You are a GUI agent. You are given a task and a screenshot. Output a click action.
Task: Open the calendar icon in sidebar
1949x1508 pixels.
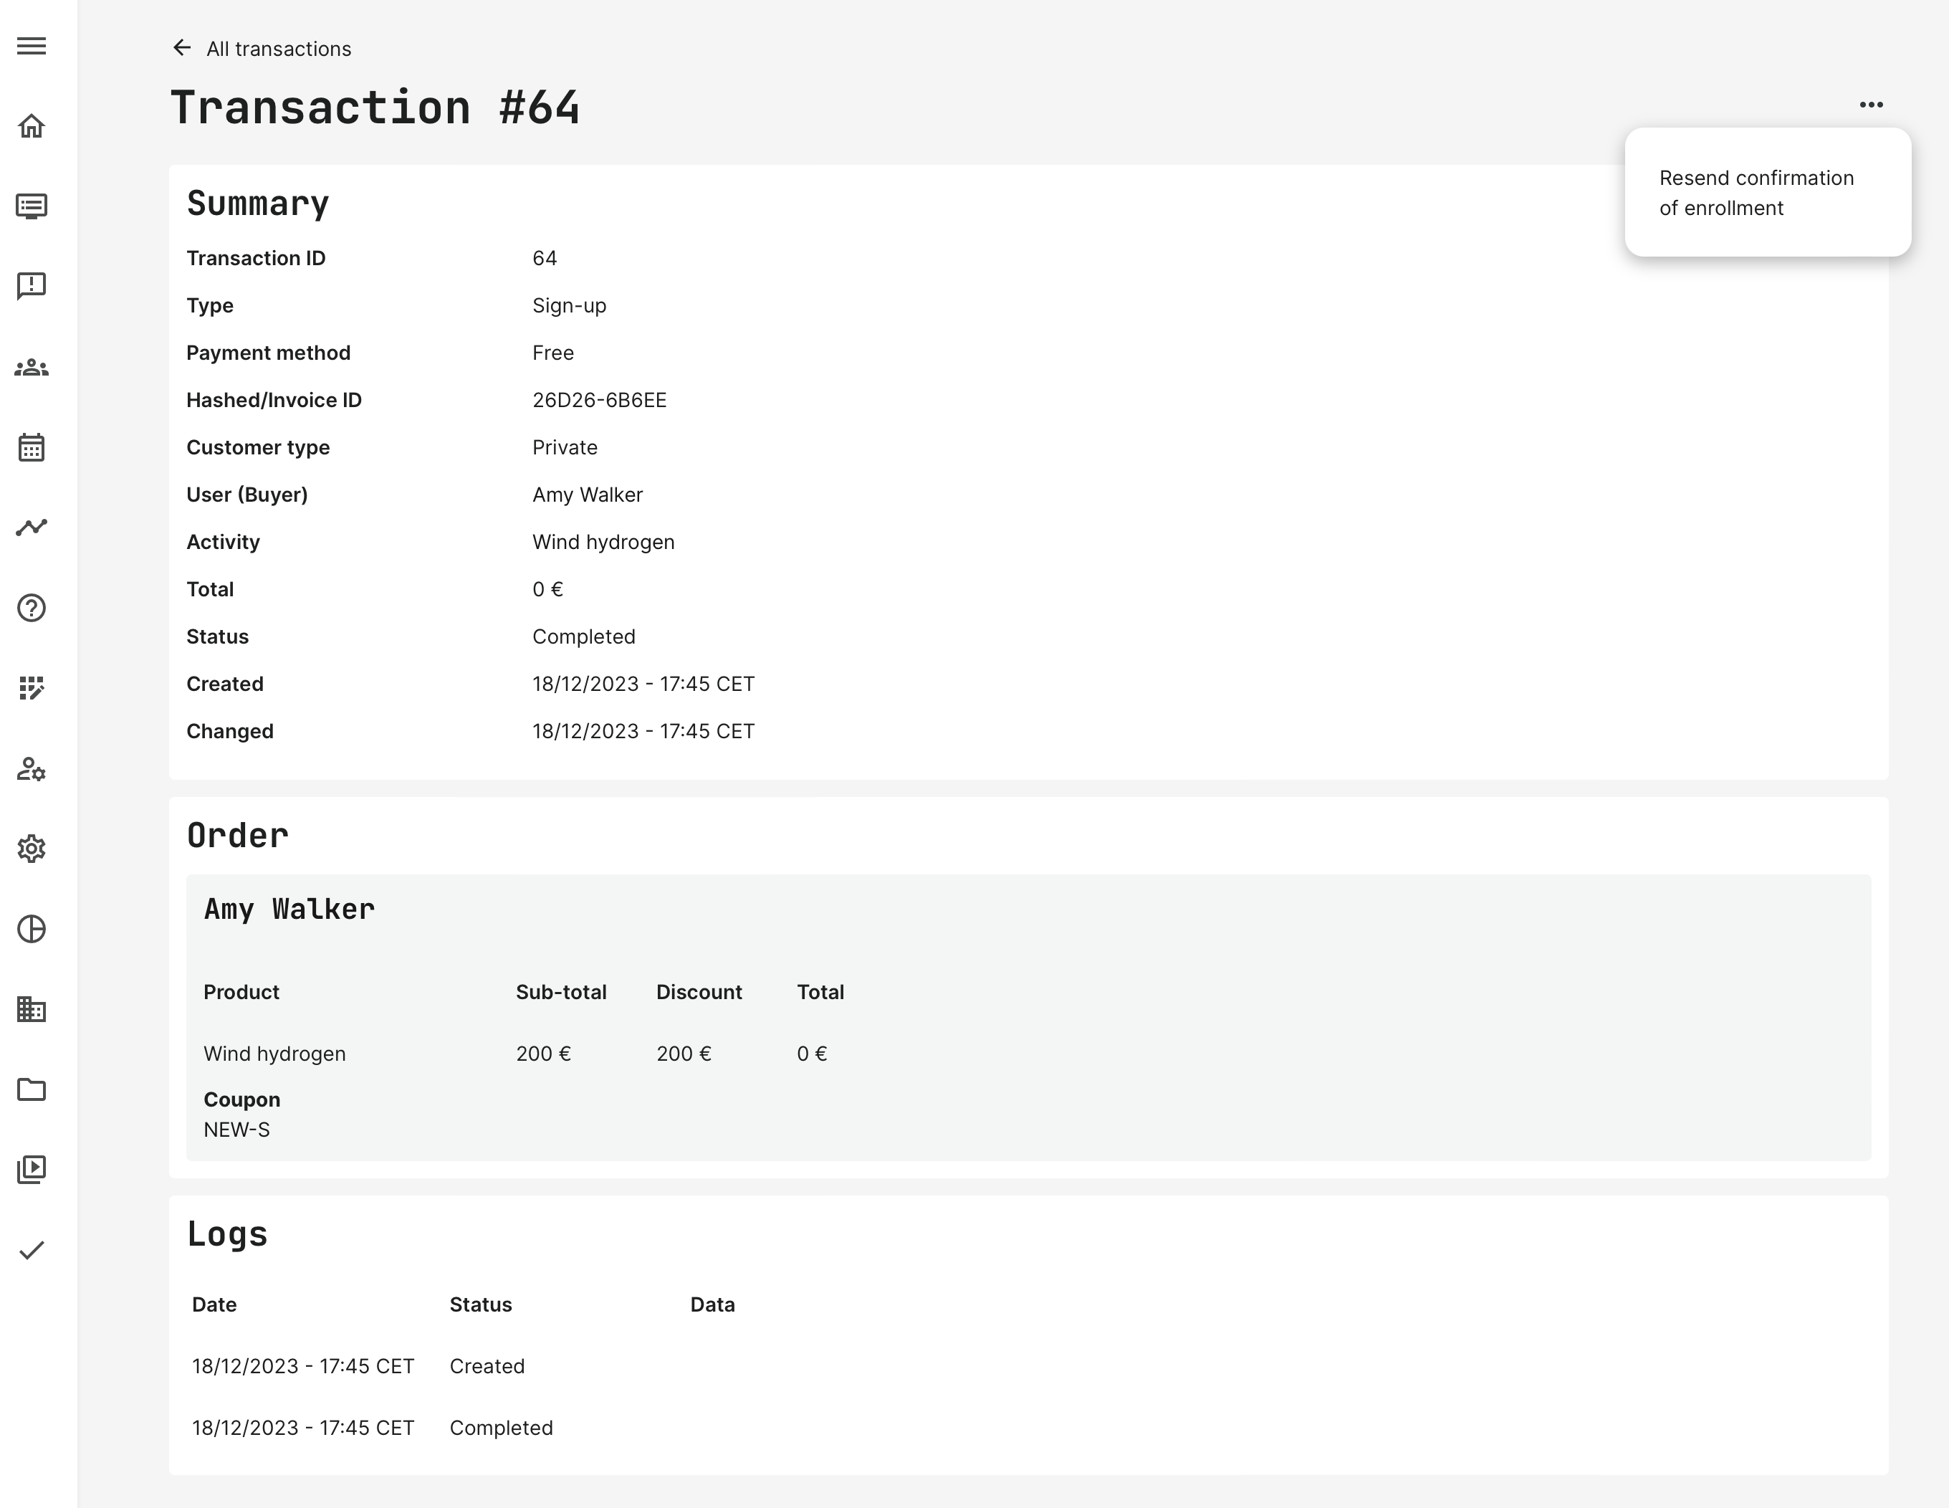pos(32,447)
